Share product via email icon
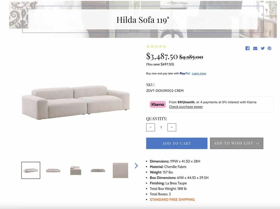The height and width of the screenshot is (209, 280). click(255, 49)
